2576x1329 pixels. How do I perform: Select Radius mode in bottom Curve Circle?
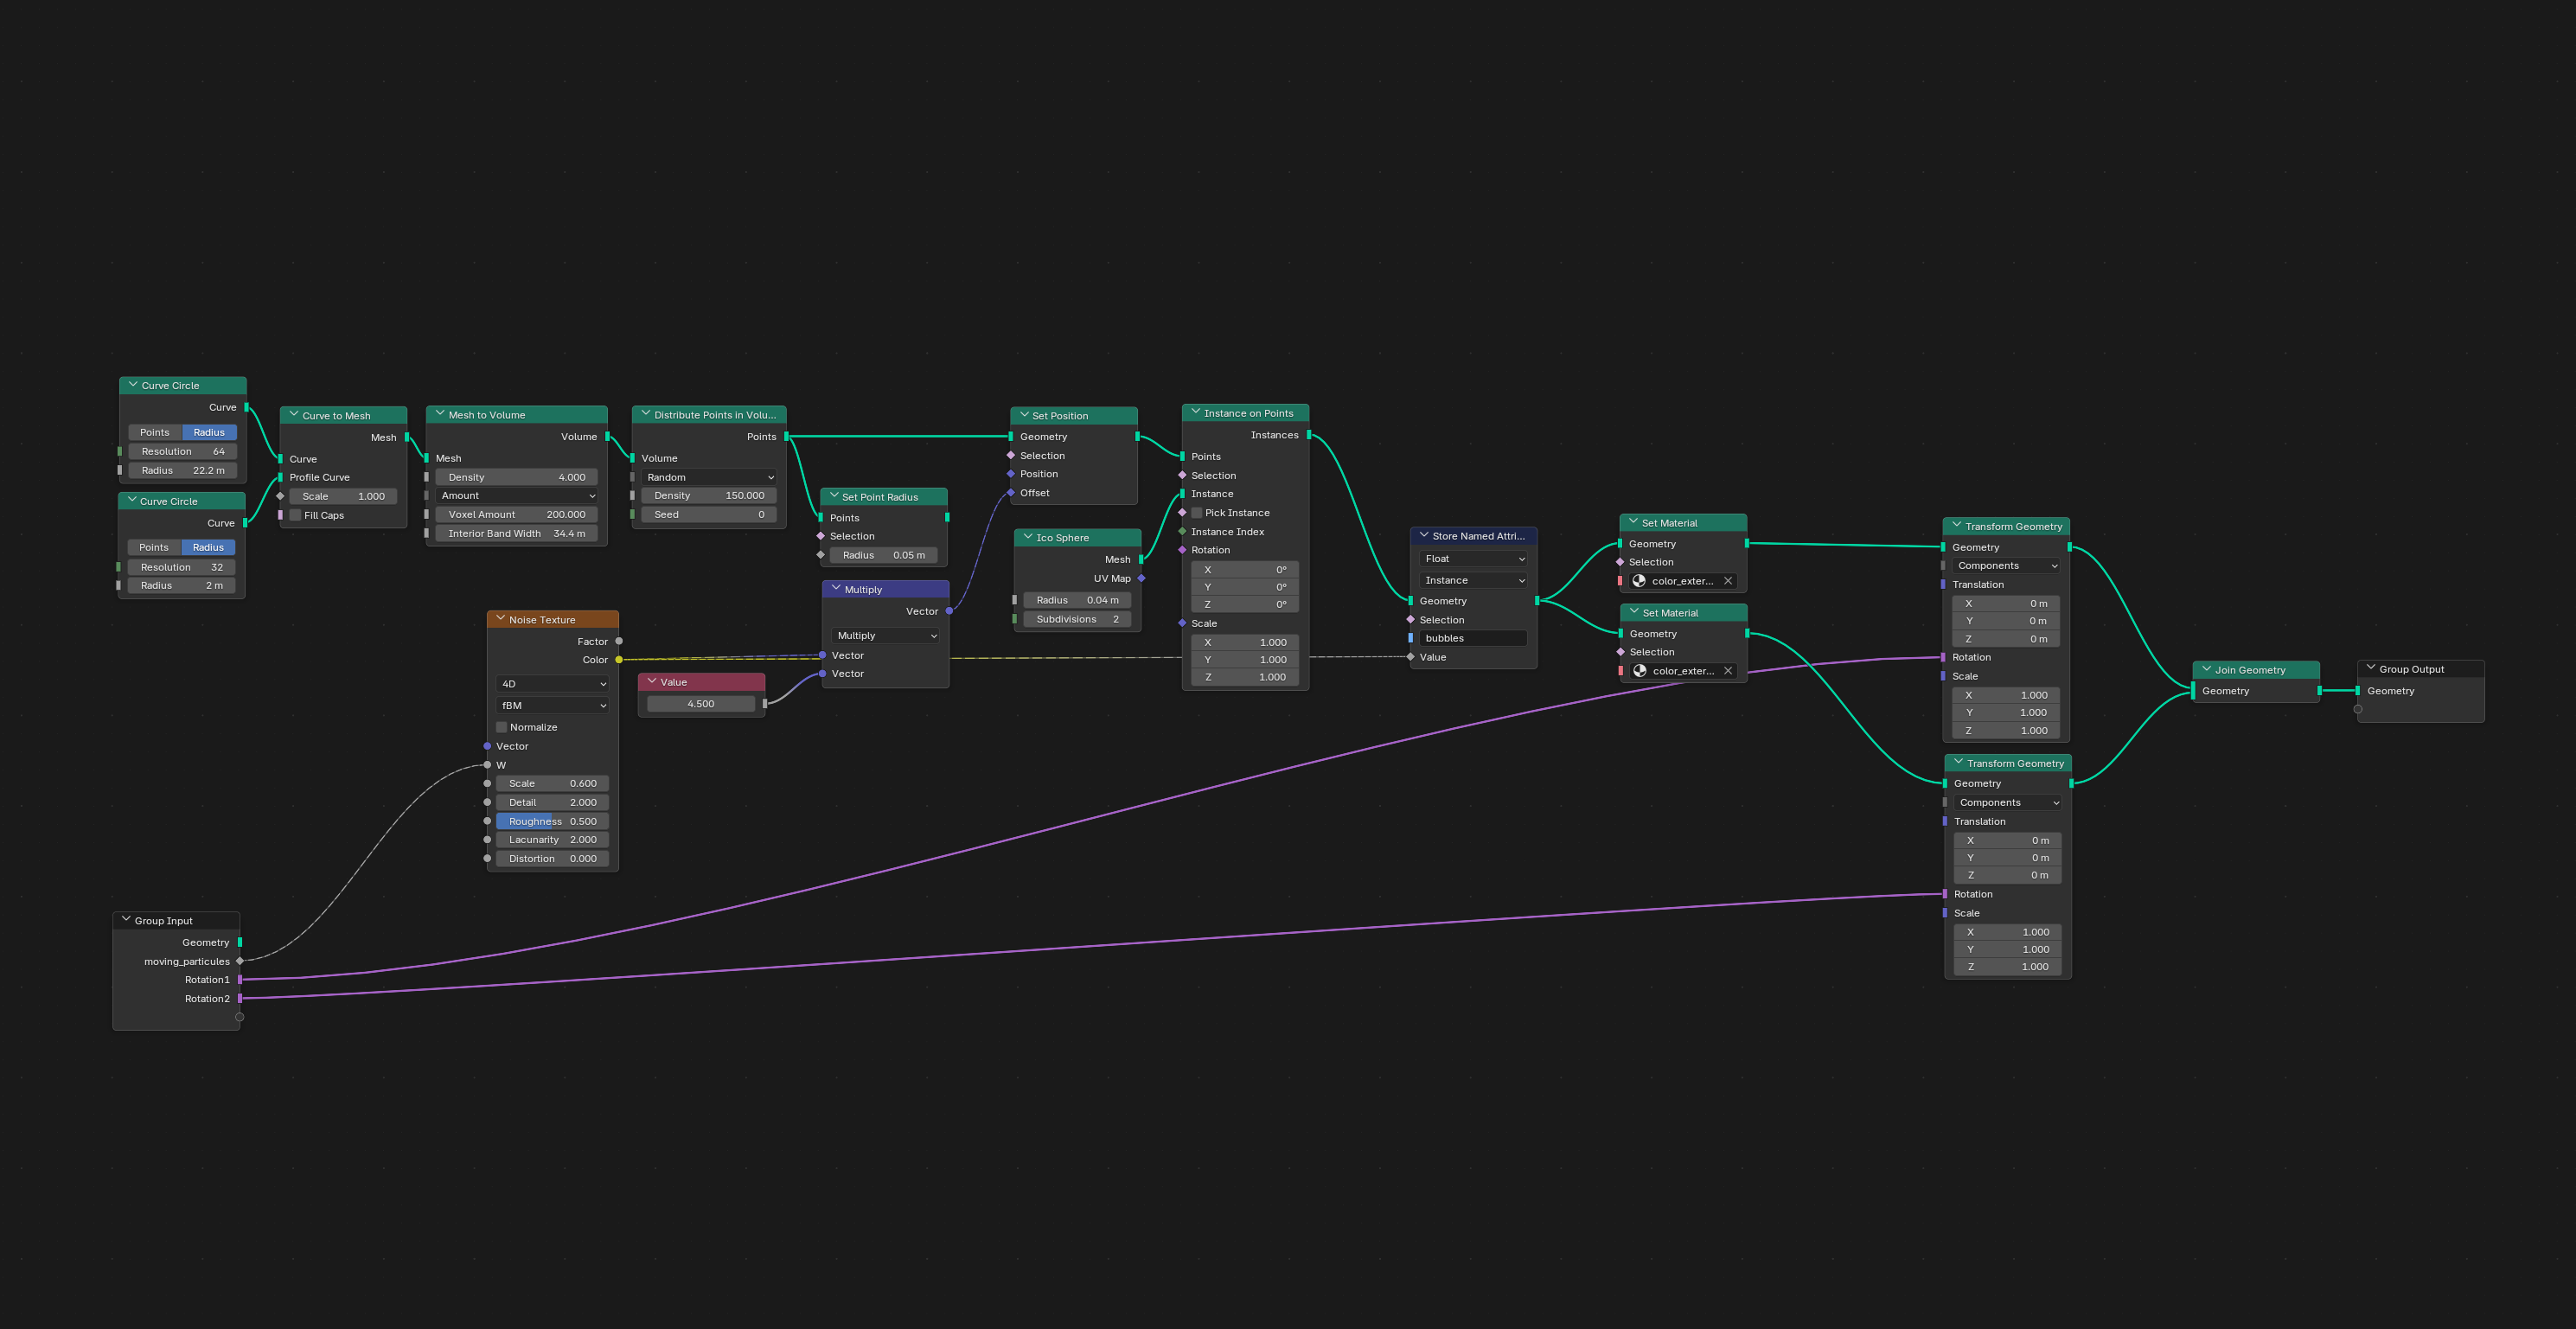(x=208, y=547)
